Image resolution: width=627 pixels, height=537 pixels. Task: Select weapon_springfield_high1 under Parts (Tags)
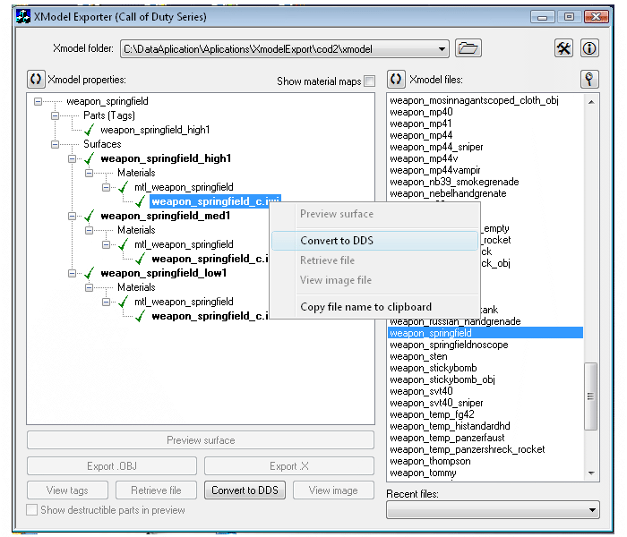(155, 130)
